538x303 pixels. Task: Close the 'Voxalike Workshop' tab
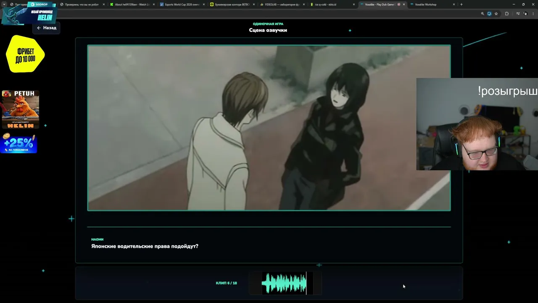pyautogui.click(x=454, y=5)
